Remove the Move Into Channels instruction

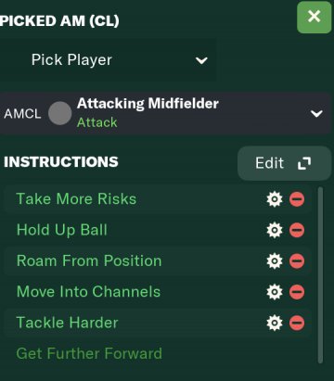297,292
